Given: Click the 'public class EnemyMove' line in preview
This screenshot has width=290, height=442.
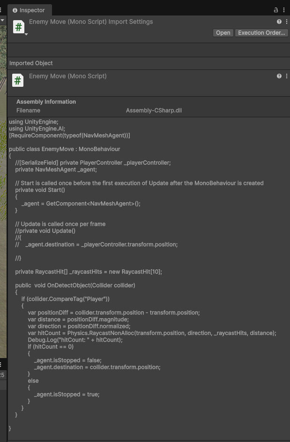Looking at the screenshot, I should tap(65, 149).
